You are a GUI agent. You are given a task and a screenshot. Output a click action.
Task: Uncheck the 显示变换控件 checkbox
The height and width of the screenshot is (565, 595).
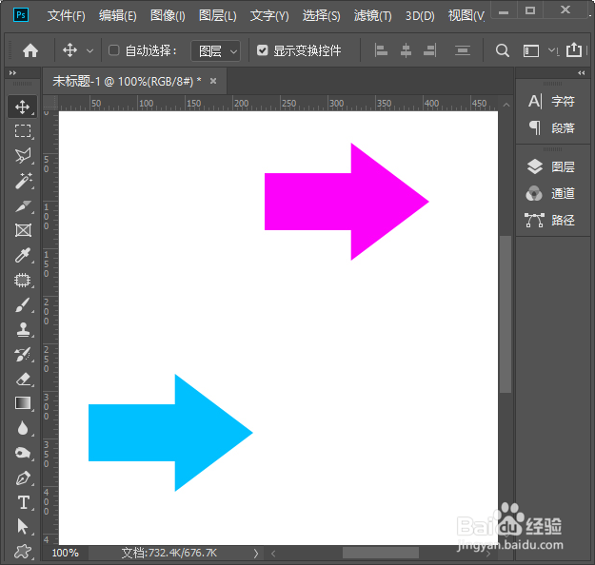point(262,50)
